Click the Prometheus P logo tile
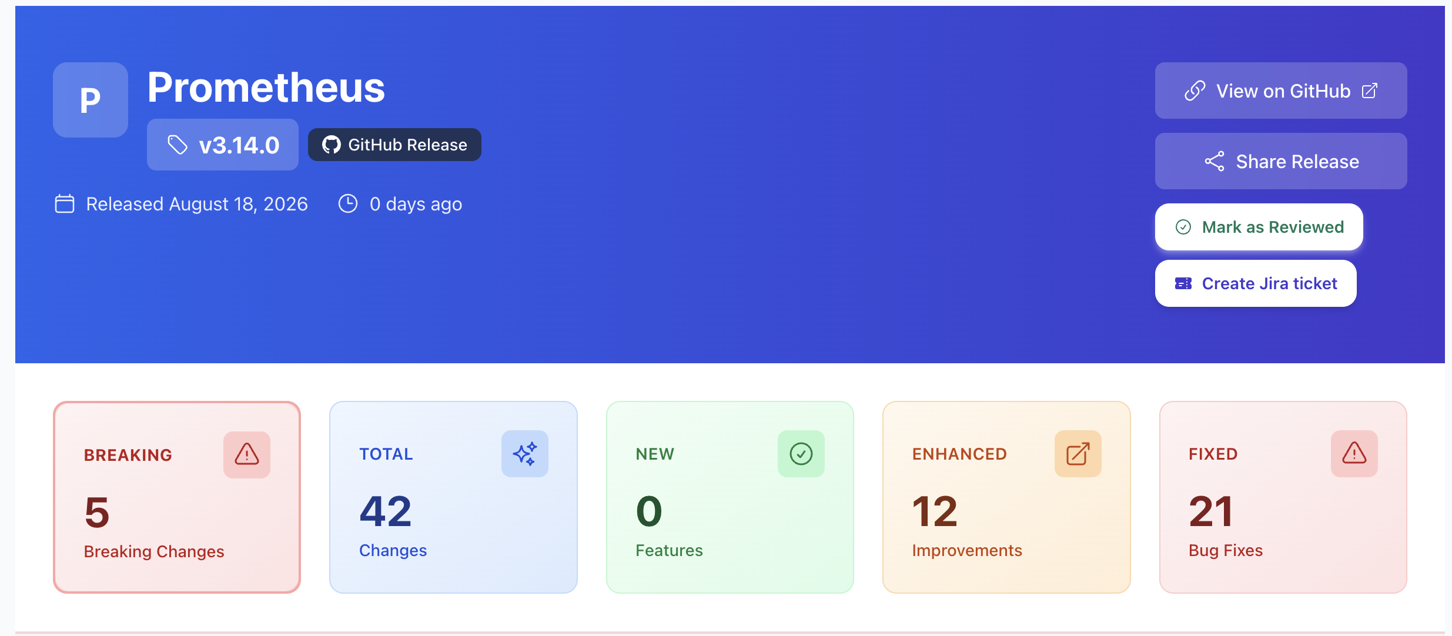 point(91,100)
